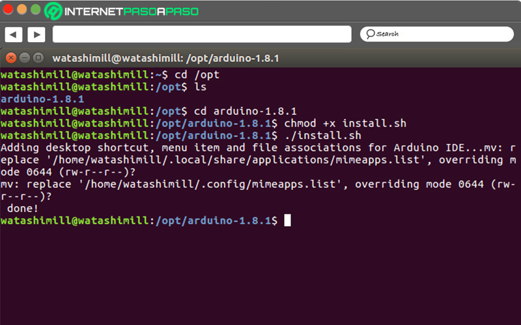Click the red browser window close dot
Screen dimensions: 521x325
click(x=8, y=9)
